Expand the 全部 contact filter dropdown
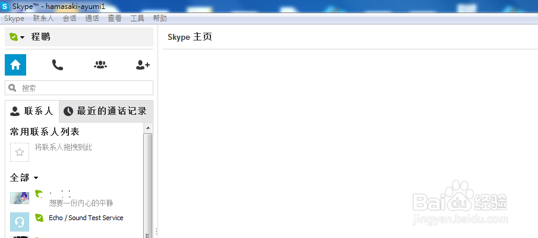538x238 pixels. click(x=36, y=178)
